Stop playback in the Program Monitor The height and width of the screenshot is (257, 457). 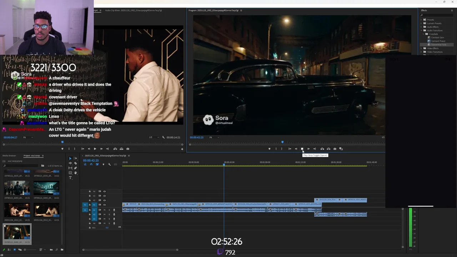click(302, 149)
